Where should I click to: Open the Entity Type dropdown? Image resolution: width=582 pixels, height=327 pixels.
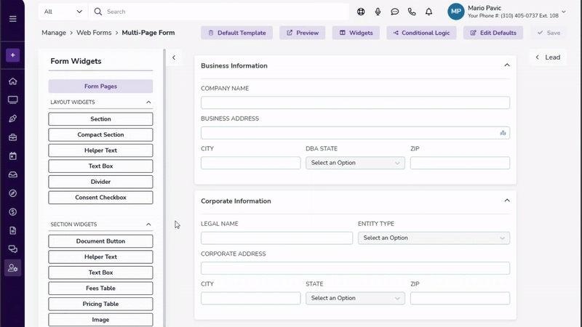click(x=434, y=238)
